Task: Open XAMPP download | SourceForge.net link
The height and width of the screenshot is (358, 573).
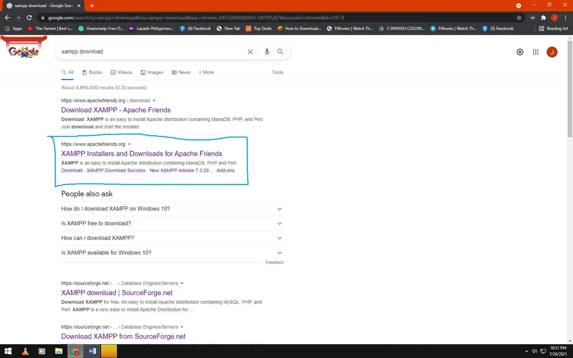Action: click(117, 293)
